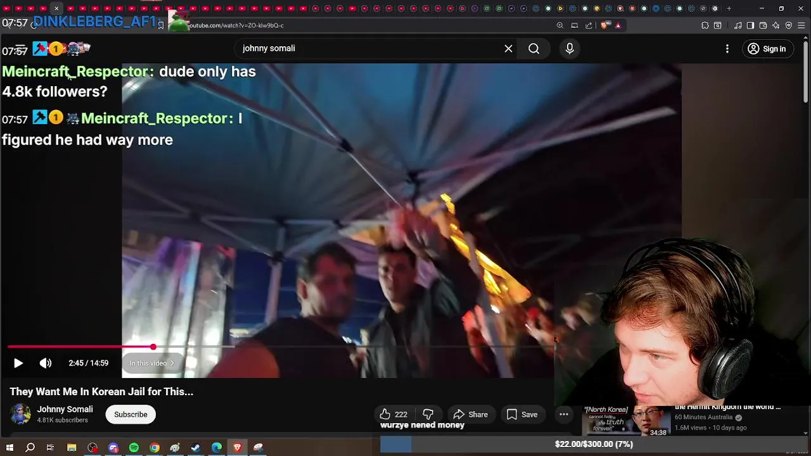Open the 34:38 North Korea video thumbnail
Screen dimensions: 811x456
(626, 421)
